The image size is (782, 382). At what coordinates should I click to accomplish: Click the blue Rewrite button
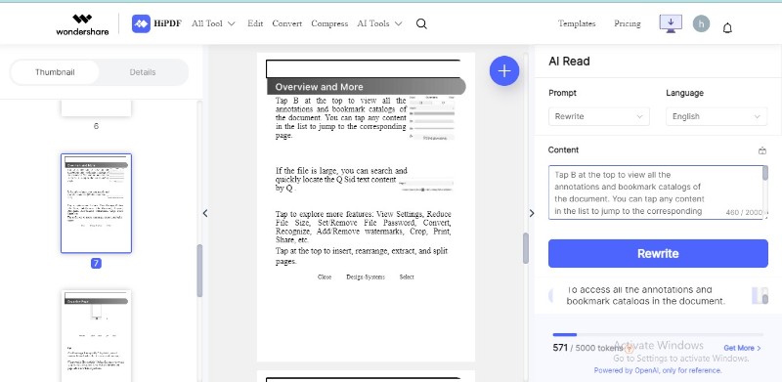tap(658, 253)
